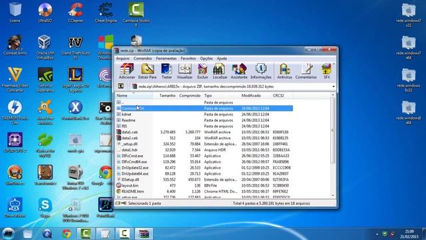Click the WinRAR taskbar button
Image resolution: width=426 pixels, height=240 pixels.
[144, 233]
